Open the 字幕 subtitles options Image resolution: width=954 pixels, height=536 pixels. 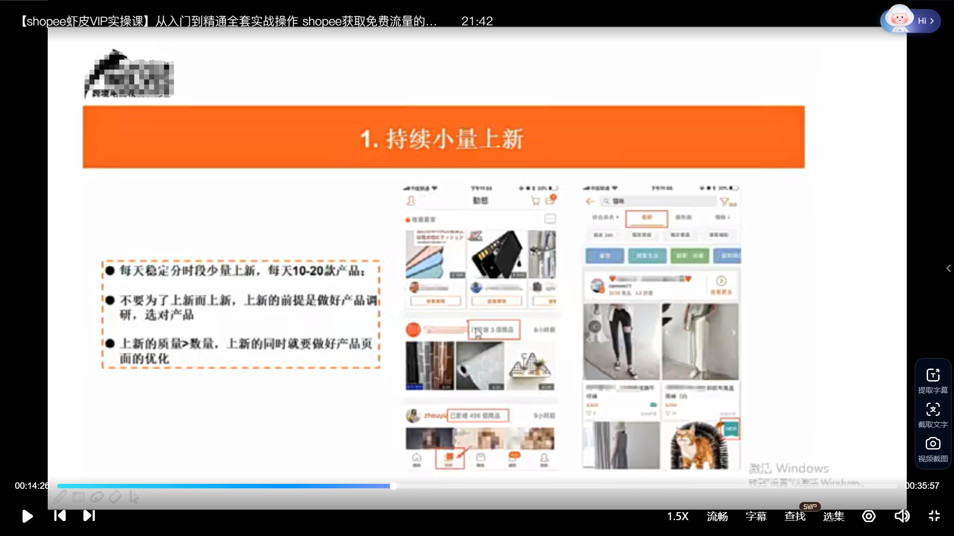756,516
